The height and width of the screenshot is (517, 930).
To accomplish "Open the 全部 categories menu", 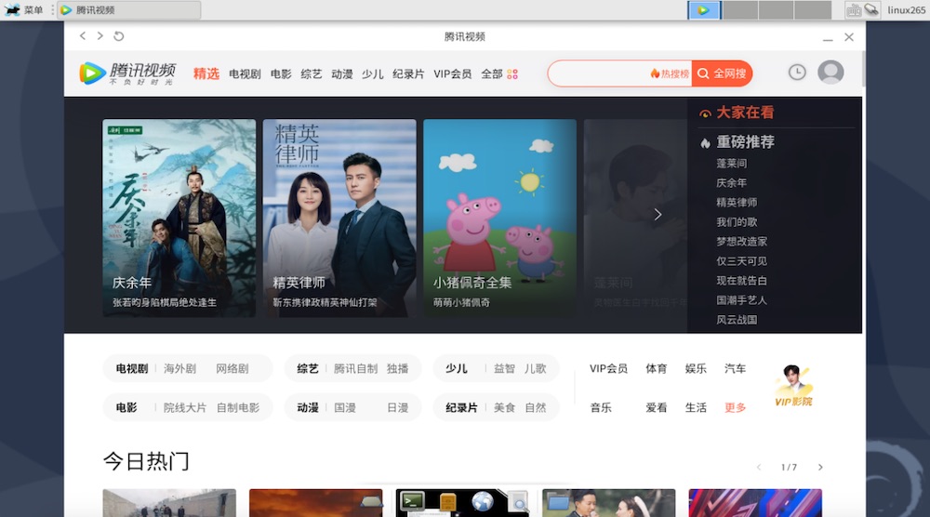I will 492,74.
